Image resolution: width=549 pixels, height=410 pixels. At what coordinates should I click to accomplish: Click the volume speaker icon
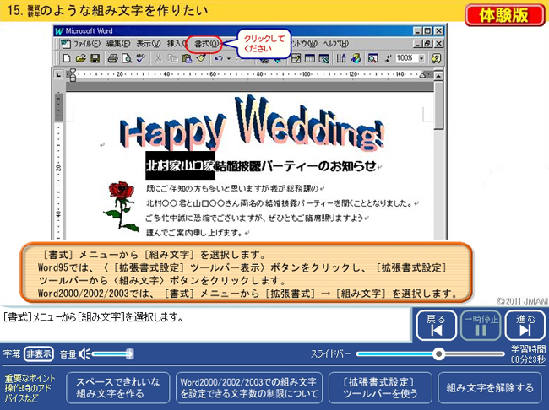[84, 354]
